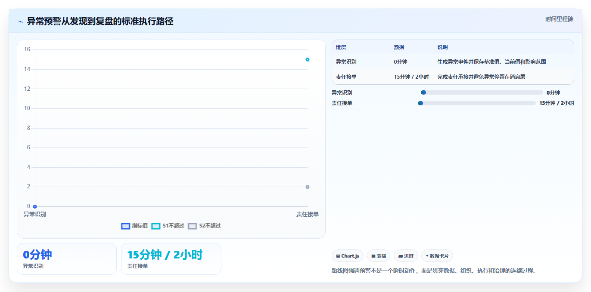Viewport: 591px width, 292px height.
Task: Toggle the 指标值 legend item
Action: pos(135,226)
